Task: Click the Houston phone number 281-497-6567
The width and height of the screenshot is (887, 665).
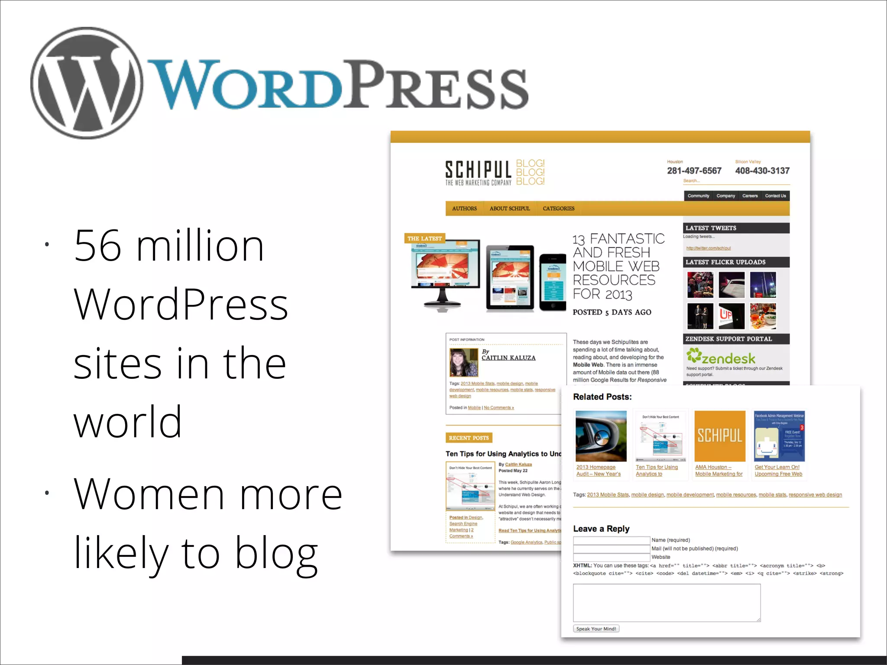Action: [694, 171]
